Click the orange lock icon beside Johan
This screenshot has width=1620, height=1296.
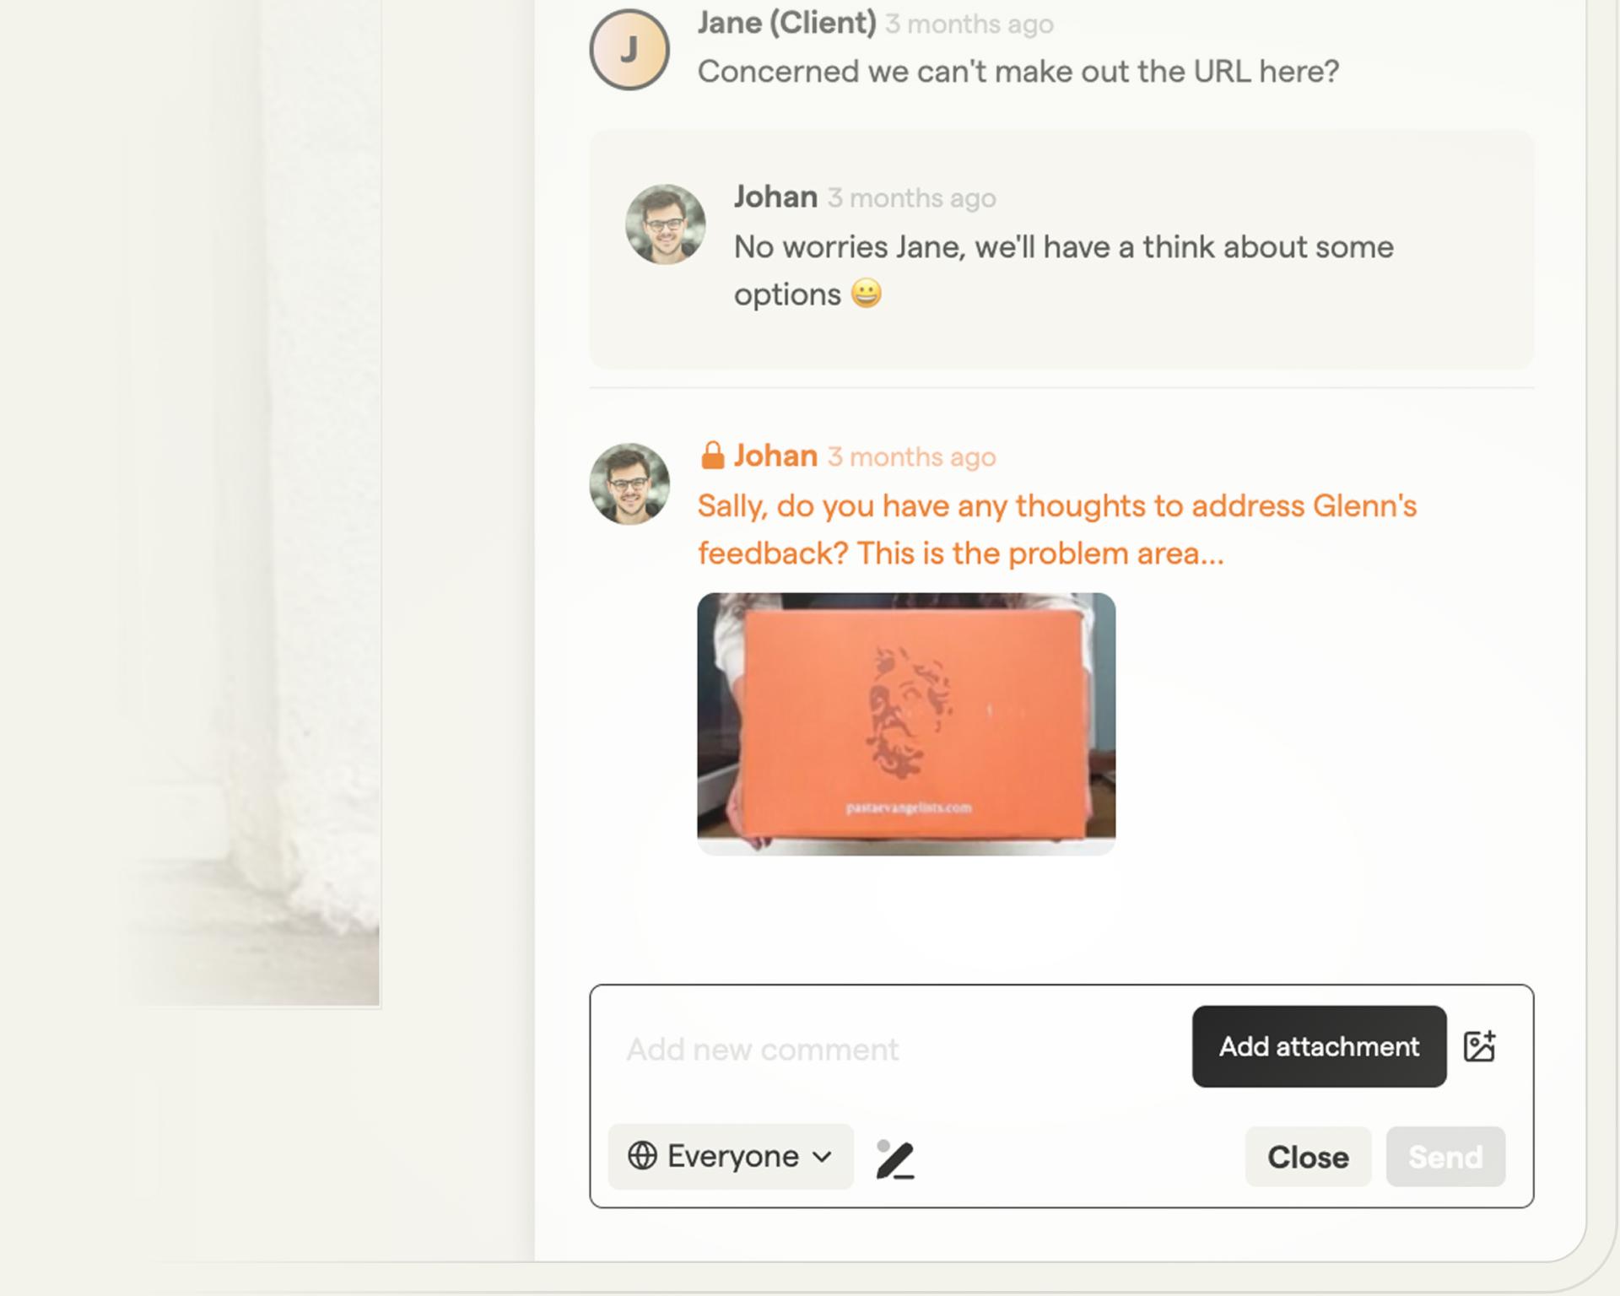(712, 456)
